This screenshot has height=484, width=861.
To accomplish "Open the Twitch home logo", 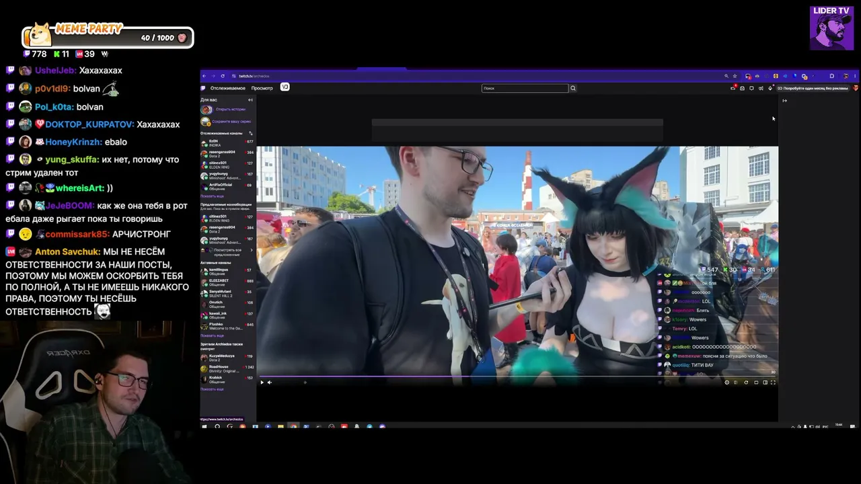I will [x=203, y=88].
